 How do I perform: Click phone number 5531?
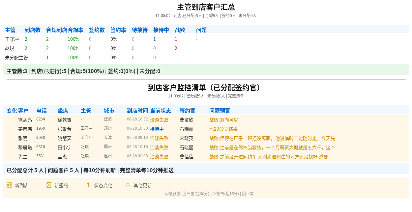coord(41,156)
